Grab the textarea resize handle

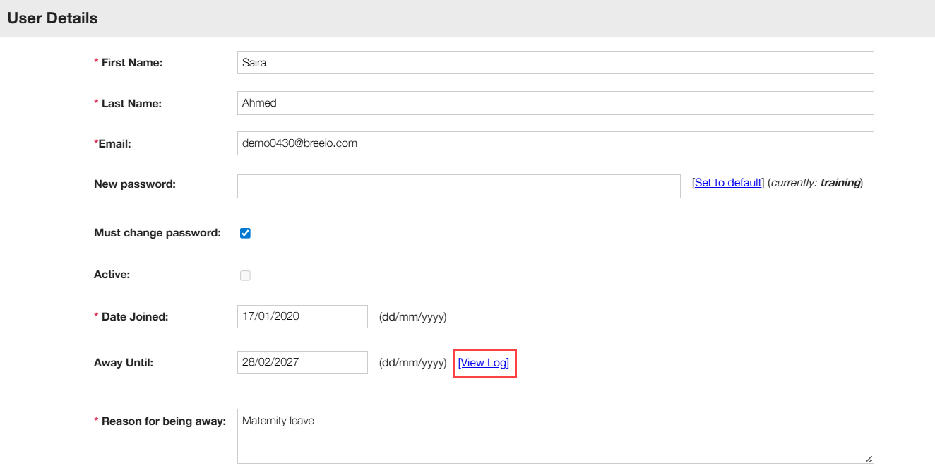click(x=869, y=459)
